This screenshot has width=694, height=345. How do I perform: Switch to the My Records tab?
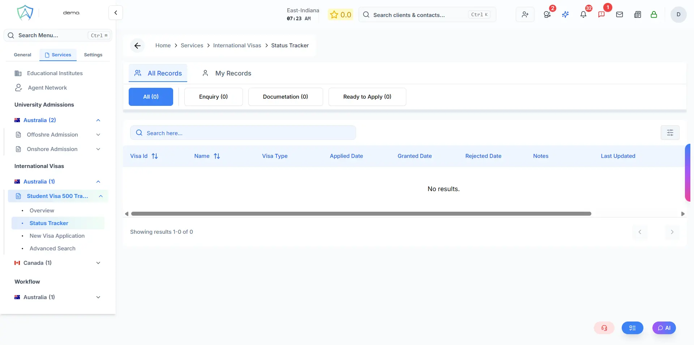pos(233,73)
